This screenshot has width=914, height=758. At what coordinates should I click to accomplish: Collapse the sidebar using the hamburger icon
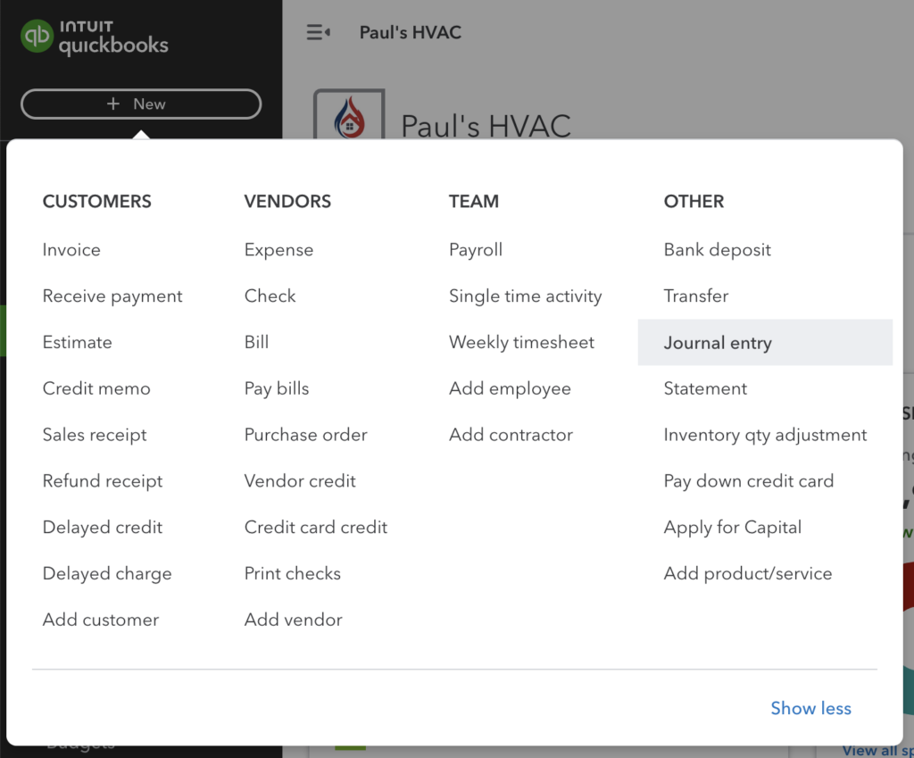pyautogui.click(x=318, y=32)
